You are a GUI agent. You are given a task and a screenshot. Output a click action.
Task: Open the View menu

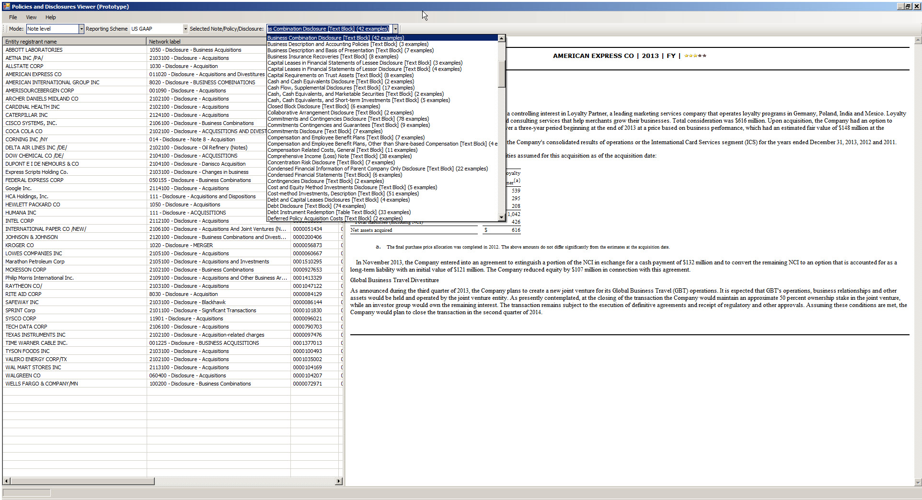pyautogui.click(x=31, y=17)
